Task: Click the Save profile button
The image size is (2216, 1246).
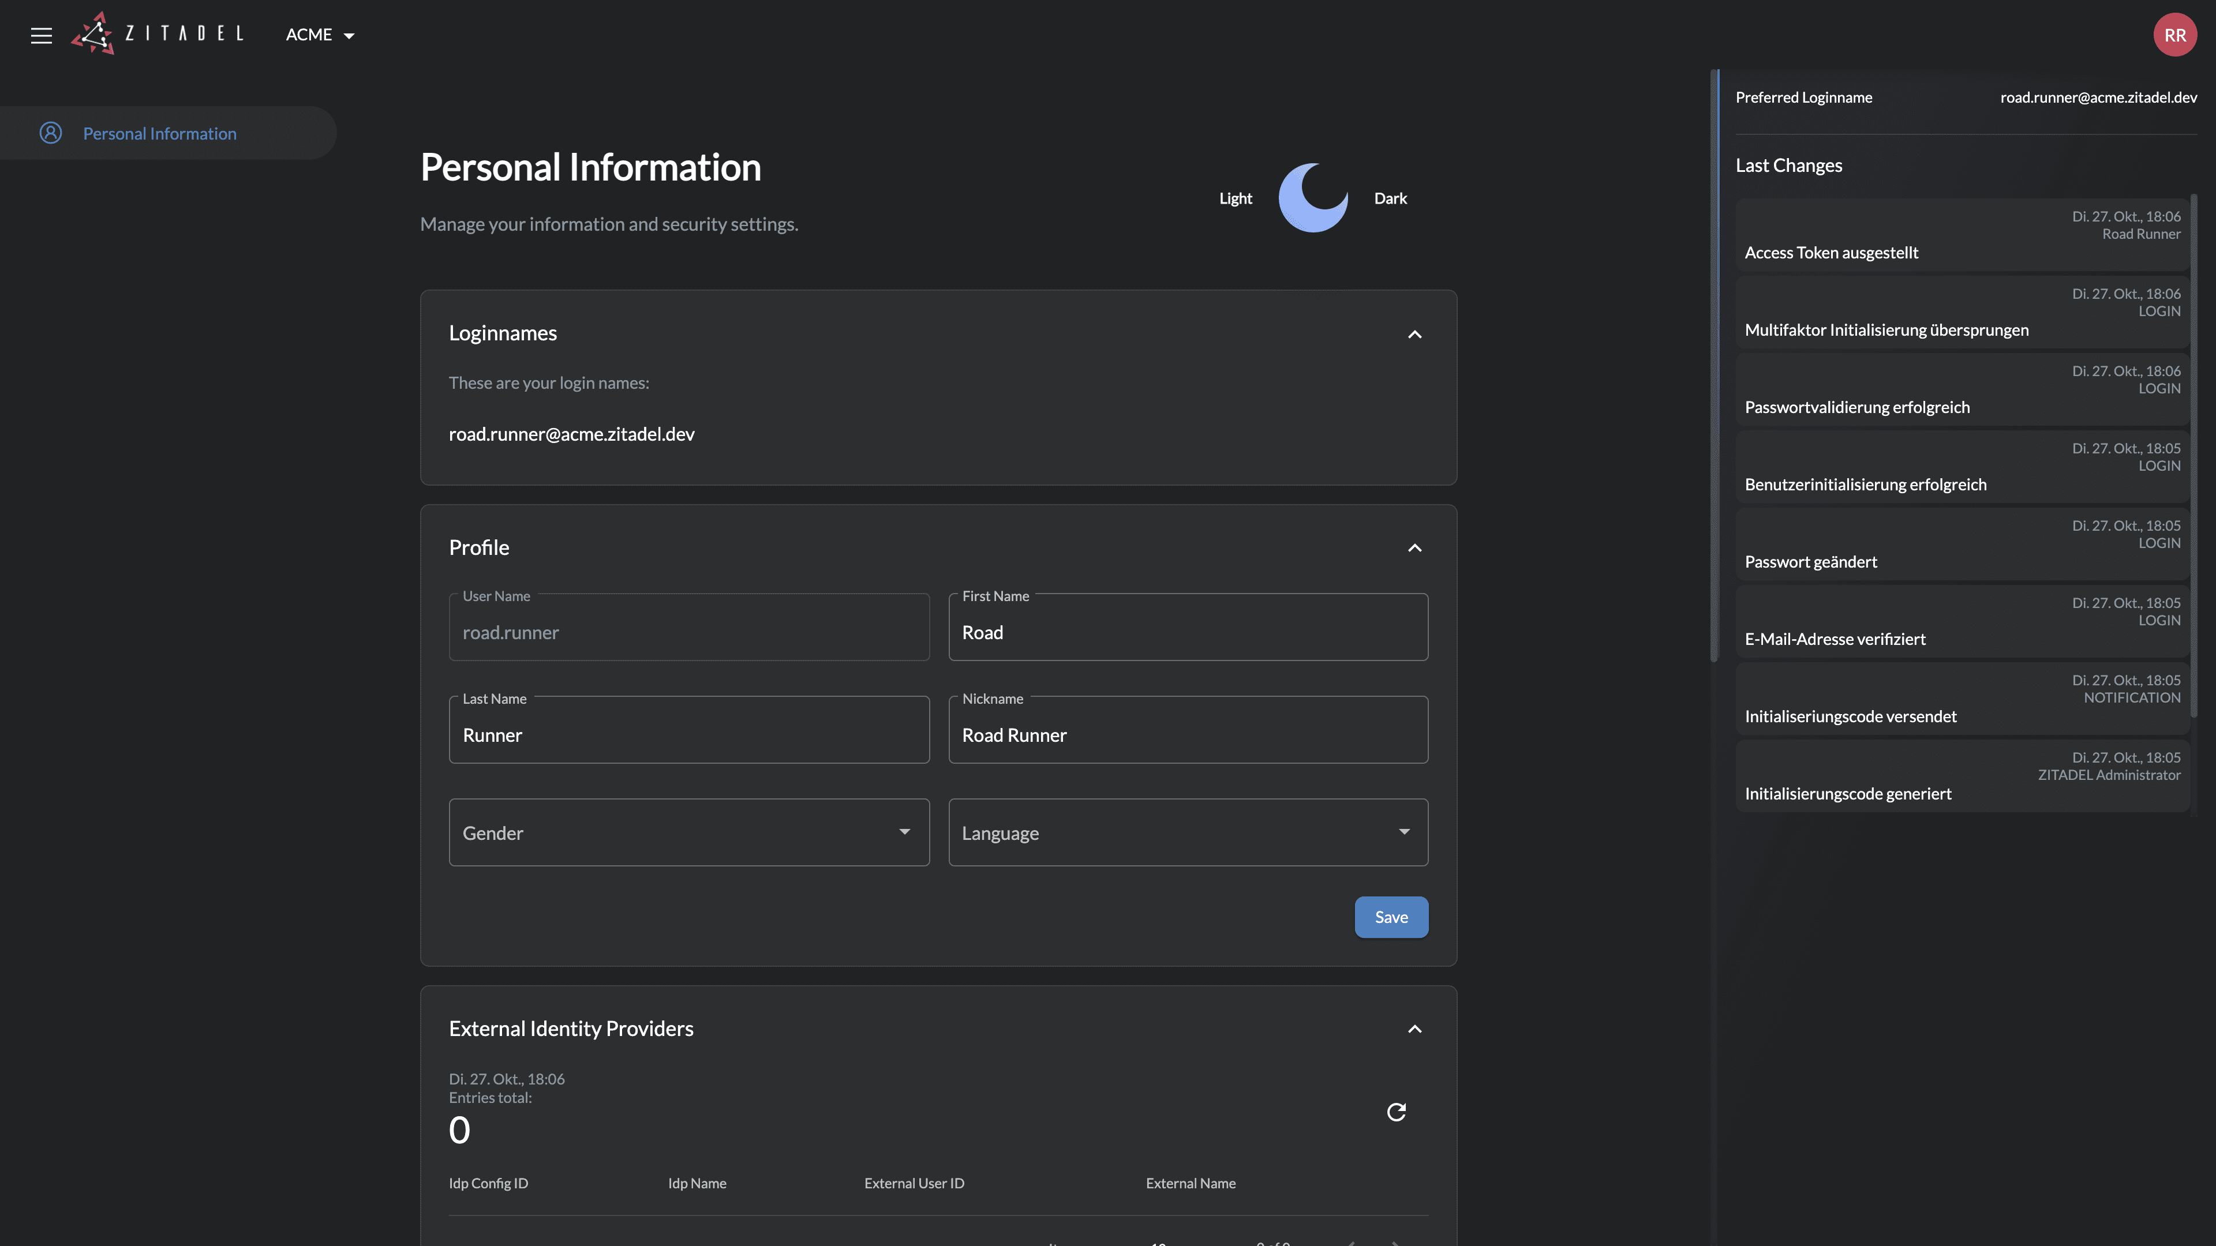Action: click(1391, 917)
